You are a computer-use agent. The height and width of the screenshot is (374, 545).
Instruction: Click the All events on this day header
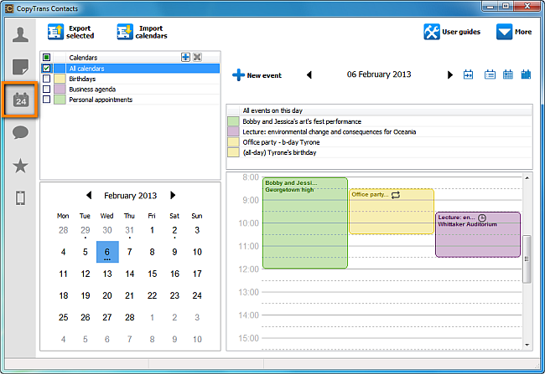click(x=379, y=110)
